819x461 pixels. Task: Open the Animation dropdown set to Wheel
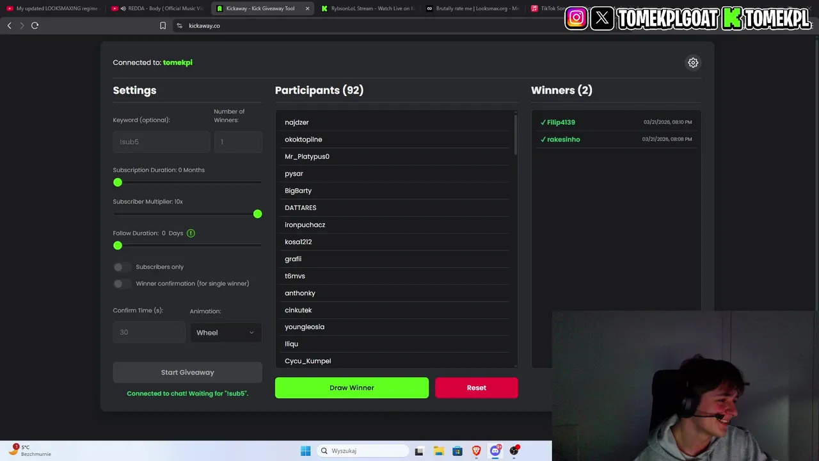point(225,332)
